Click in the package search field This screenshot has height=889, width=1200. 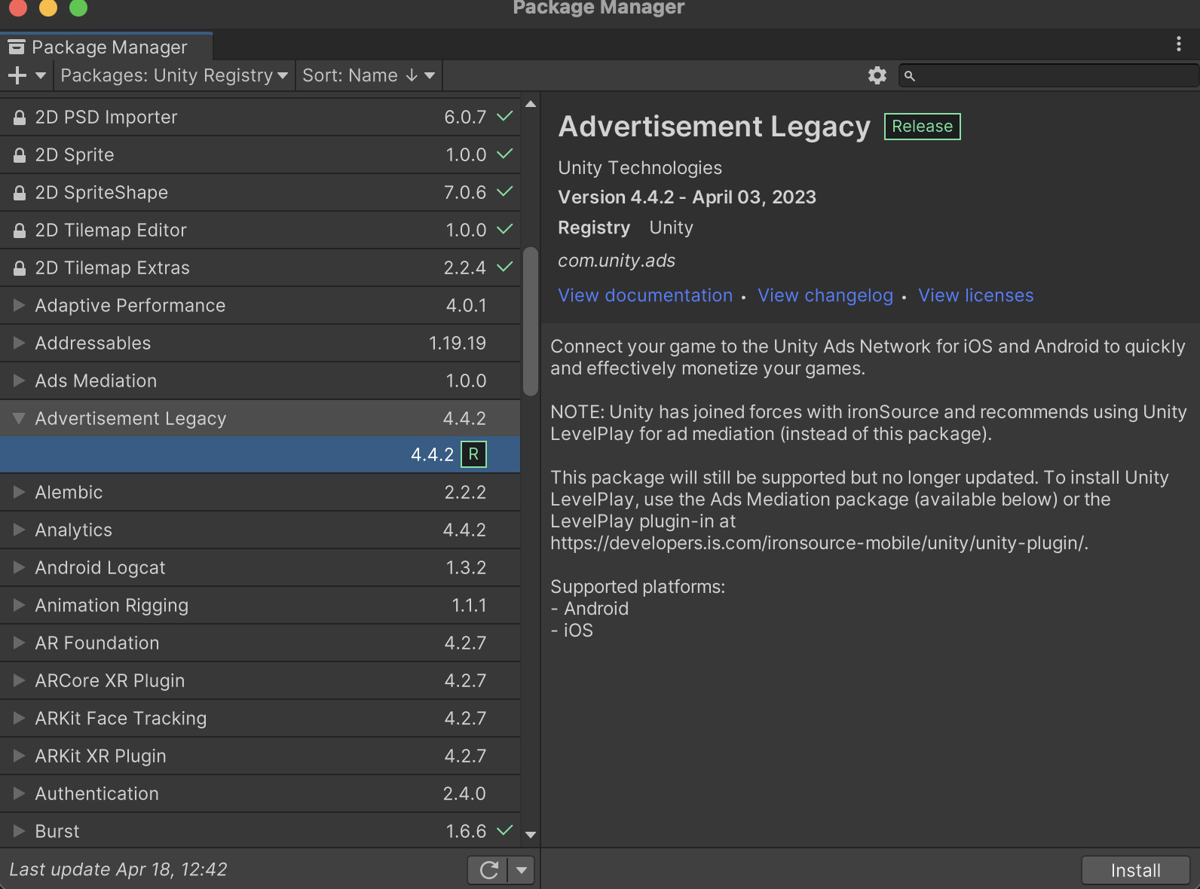pyautogui.click(x=1049, y=75)
